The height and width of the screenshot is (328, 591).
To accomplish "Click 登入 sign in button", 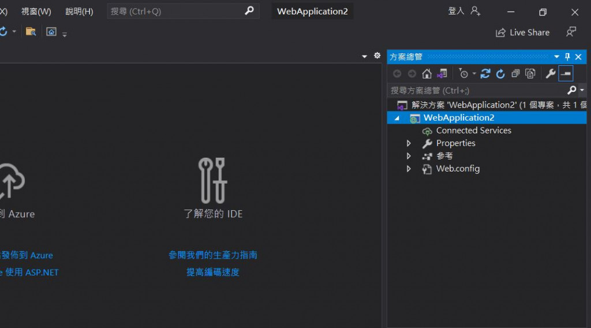I will (456, 11).
